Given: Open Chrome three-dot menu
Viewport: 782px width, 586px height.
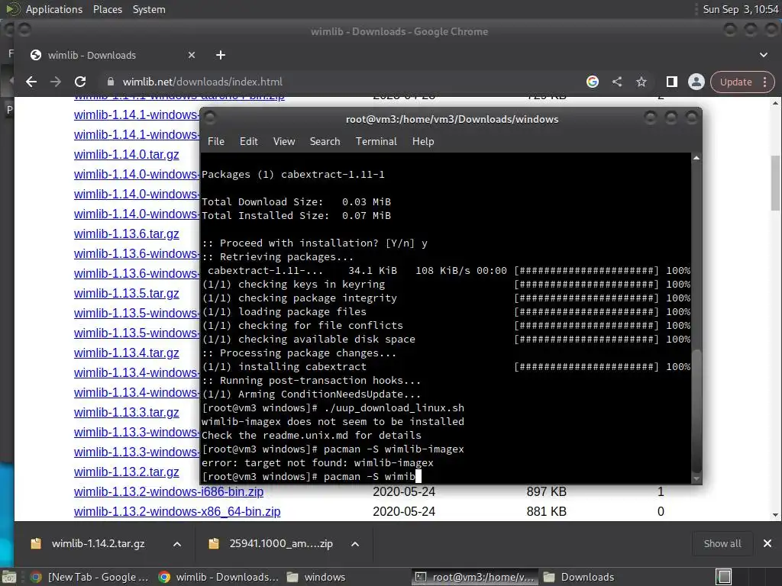Looking at the screenshot, I should point(765,82).
